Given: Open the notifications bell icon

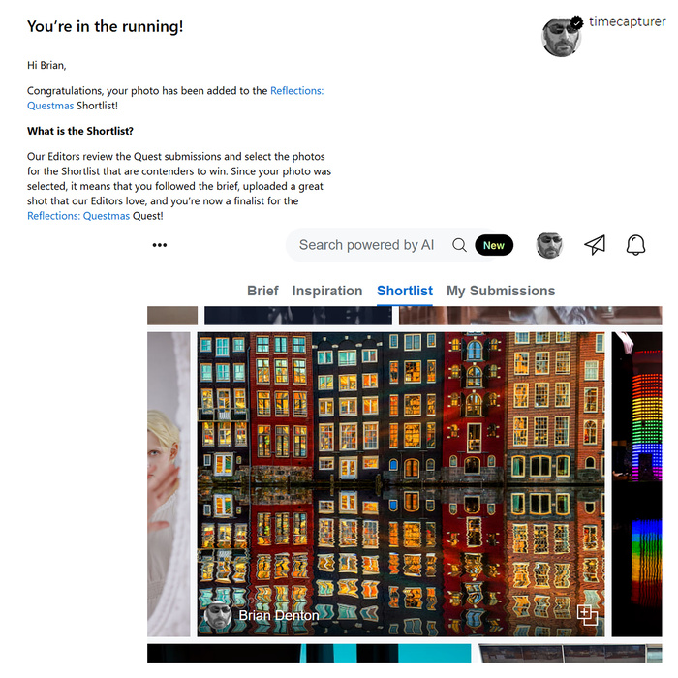Looking at the screenshot, I should coord(635,245).
